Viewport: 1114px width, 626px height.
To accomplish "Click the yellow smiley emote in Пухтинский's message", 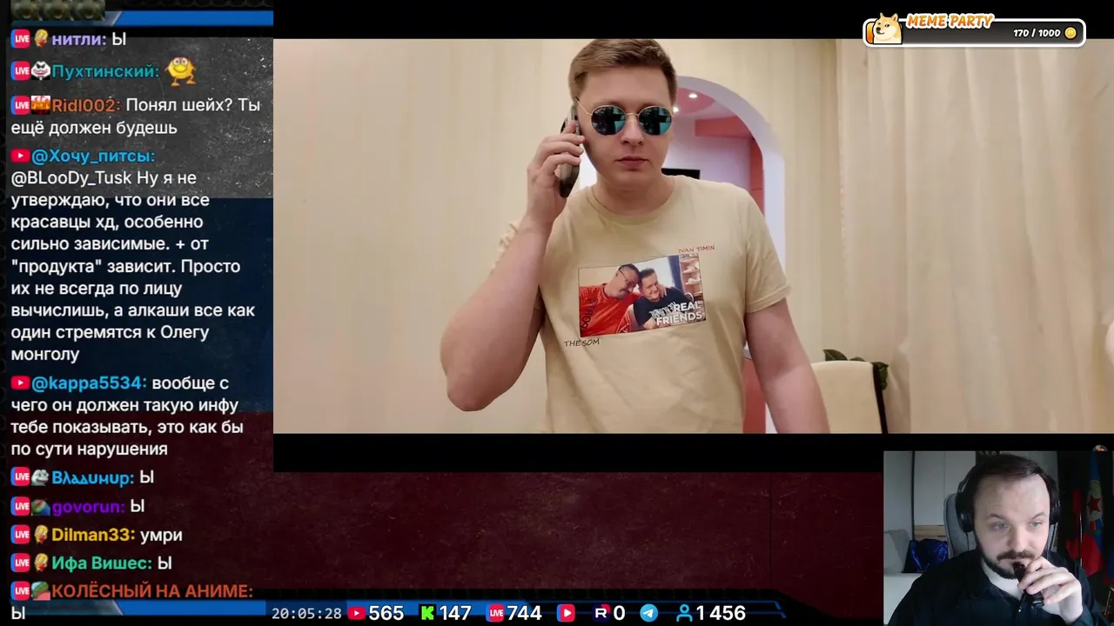I will [x=180, y=70].
